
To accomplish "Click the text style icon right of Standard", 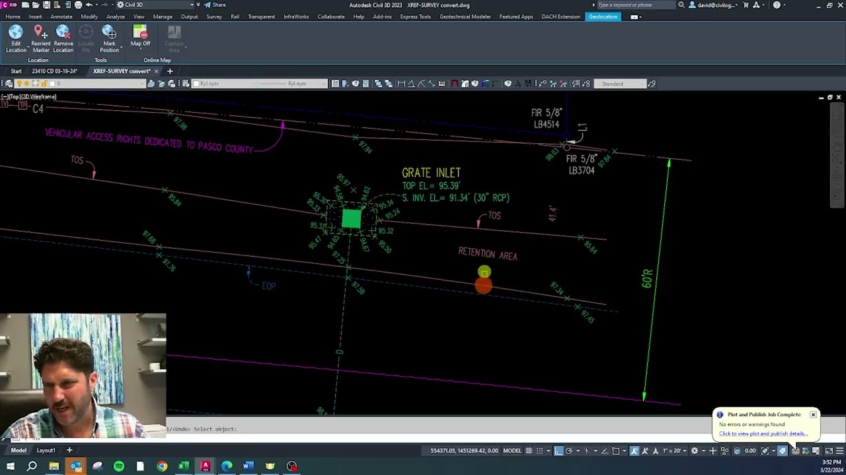I will [x=652, y=84].
